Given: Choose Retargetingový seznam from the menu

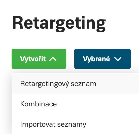Looking at the screenshot, I should 76,84.
